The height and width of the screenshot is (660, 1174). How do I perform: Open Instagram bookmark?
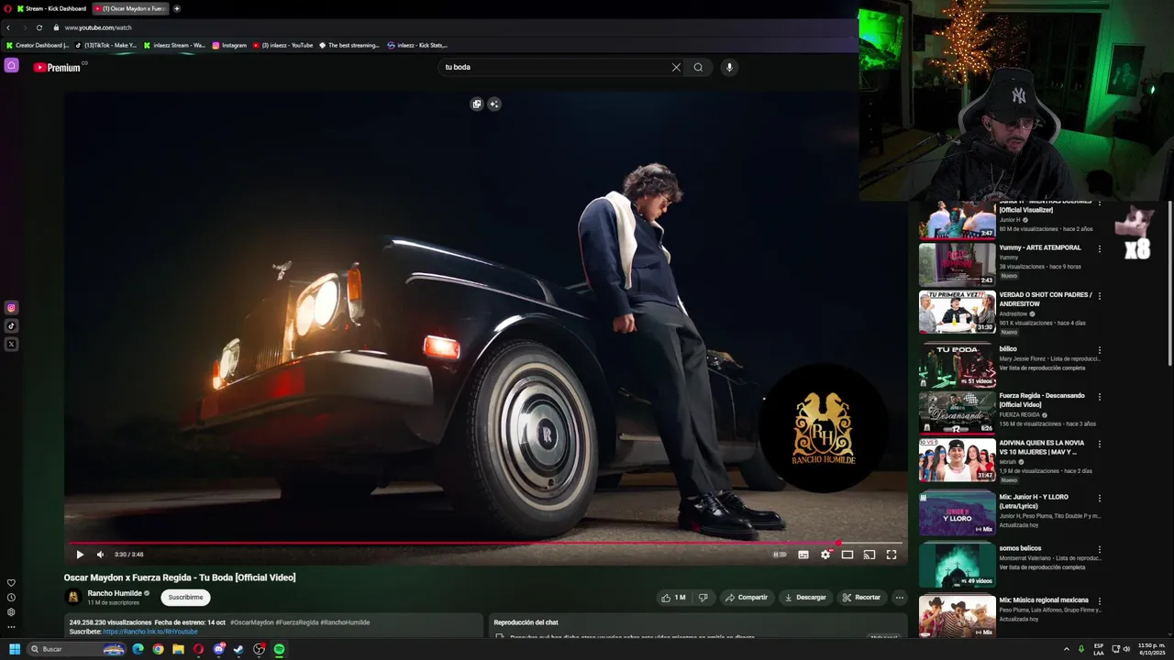pyautogui.click(x=229, y=45)
